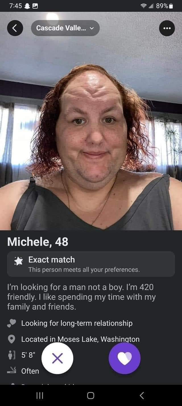
Task: Tap the name Michele, 48
Action: point(38,242)
